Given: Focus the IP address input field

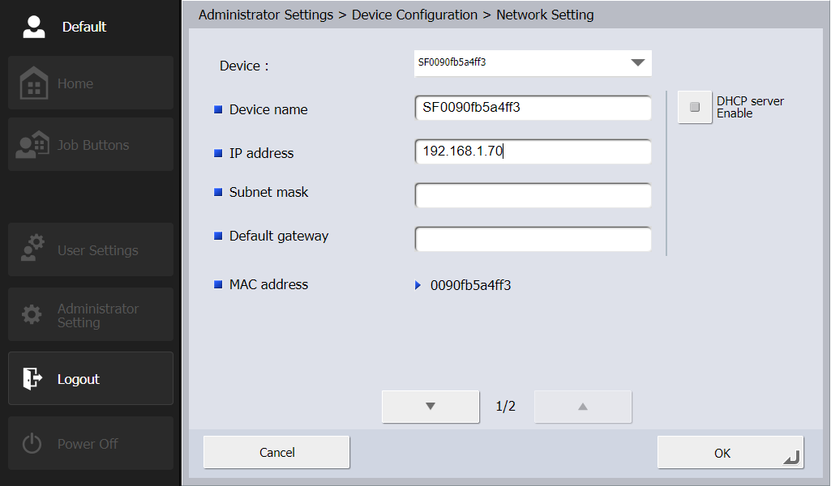Looking at the screenshot, I should coord(533,151).
